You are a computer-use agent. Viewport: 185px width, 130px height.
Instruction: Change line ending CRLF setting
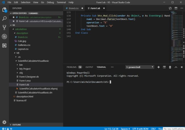point(153,129)
